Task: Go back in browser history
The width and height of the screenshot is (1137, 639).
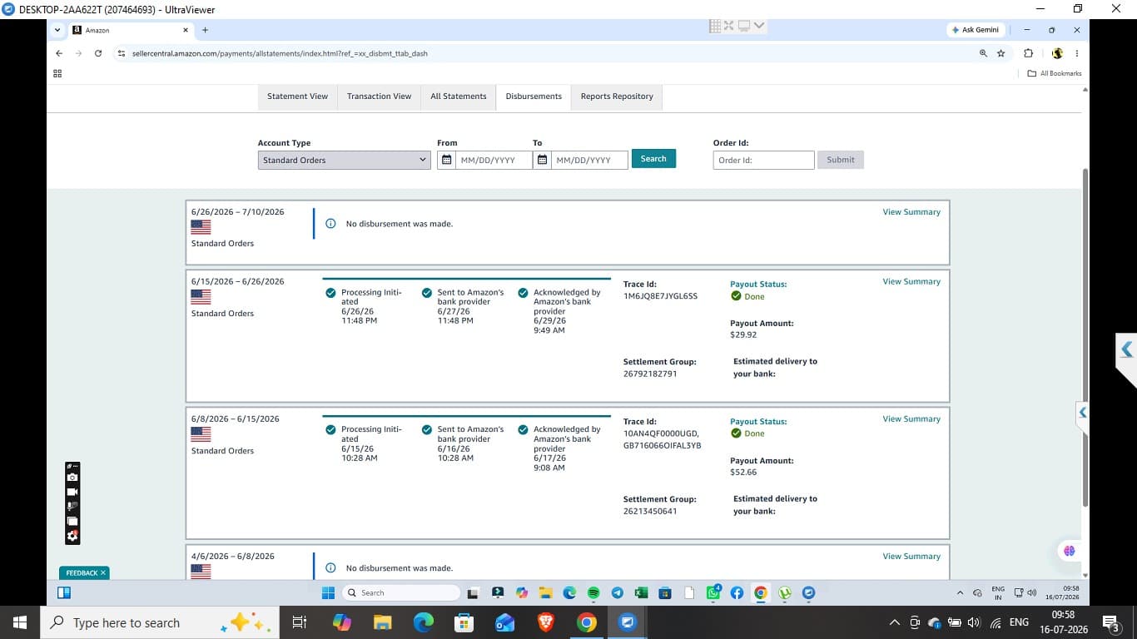Action: coord(59,53)
